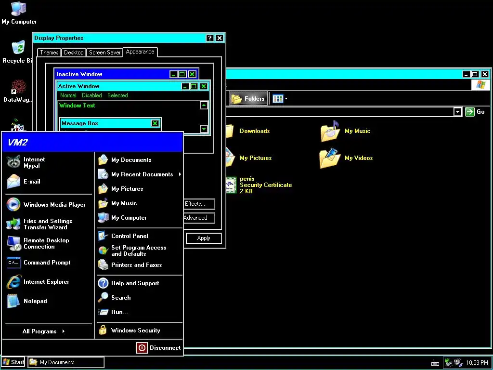Click the network connection tray icon
Screen dimensions: 493x370
(x=449, y=363)
